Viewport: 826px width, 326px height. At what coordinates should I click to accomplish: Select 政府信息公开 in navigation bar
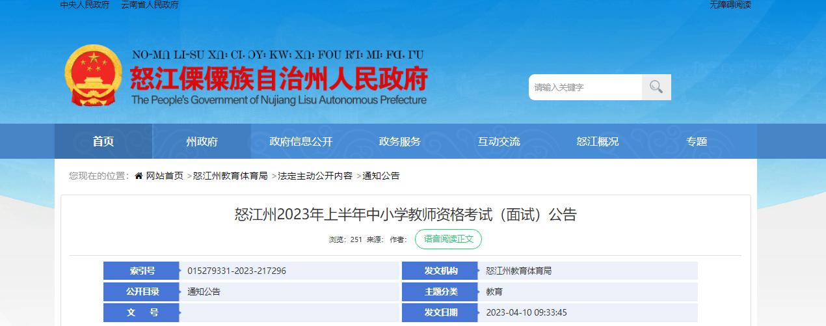tap(300, 142)
